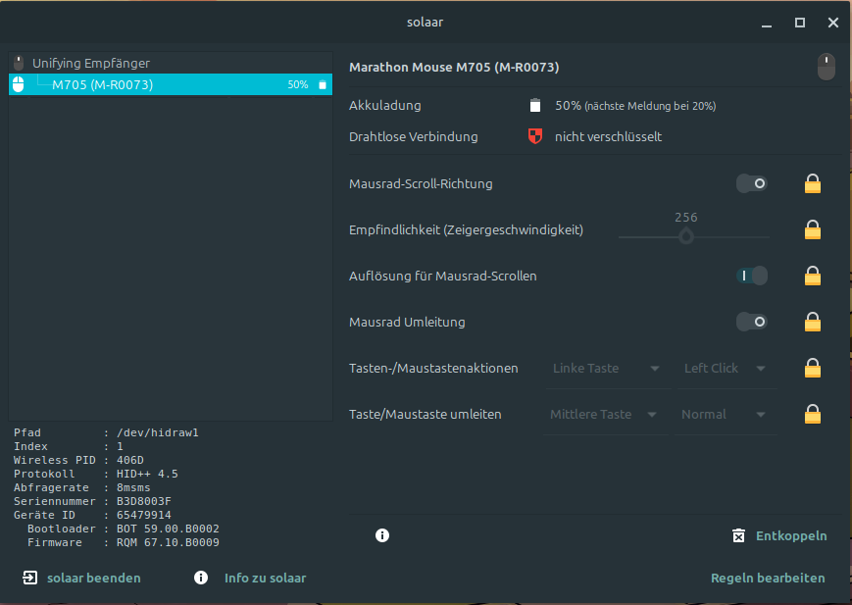Click the 'nicht verschlüsselt' status text
The image size is (852, 605).
(608, 137)
